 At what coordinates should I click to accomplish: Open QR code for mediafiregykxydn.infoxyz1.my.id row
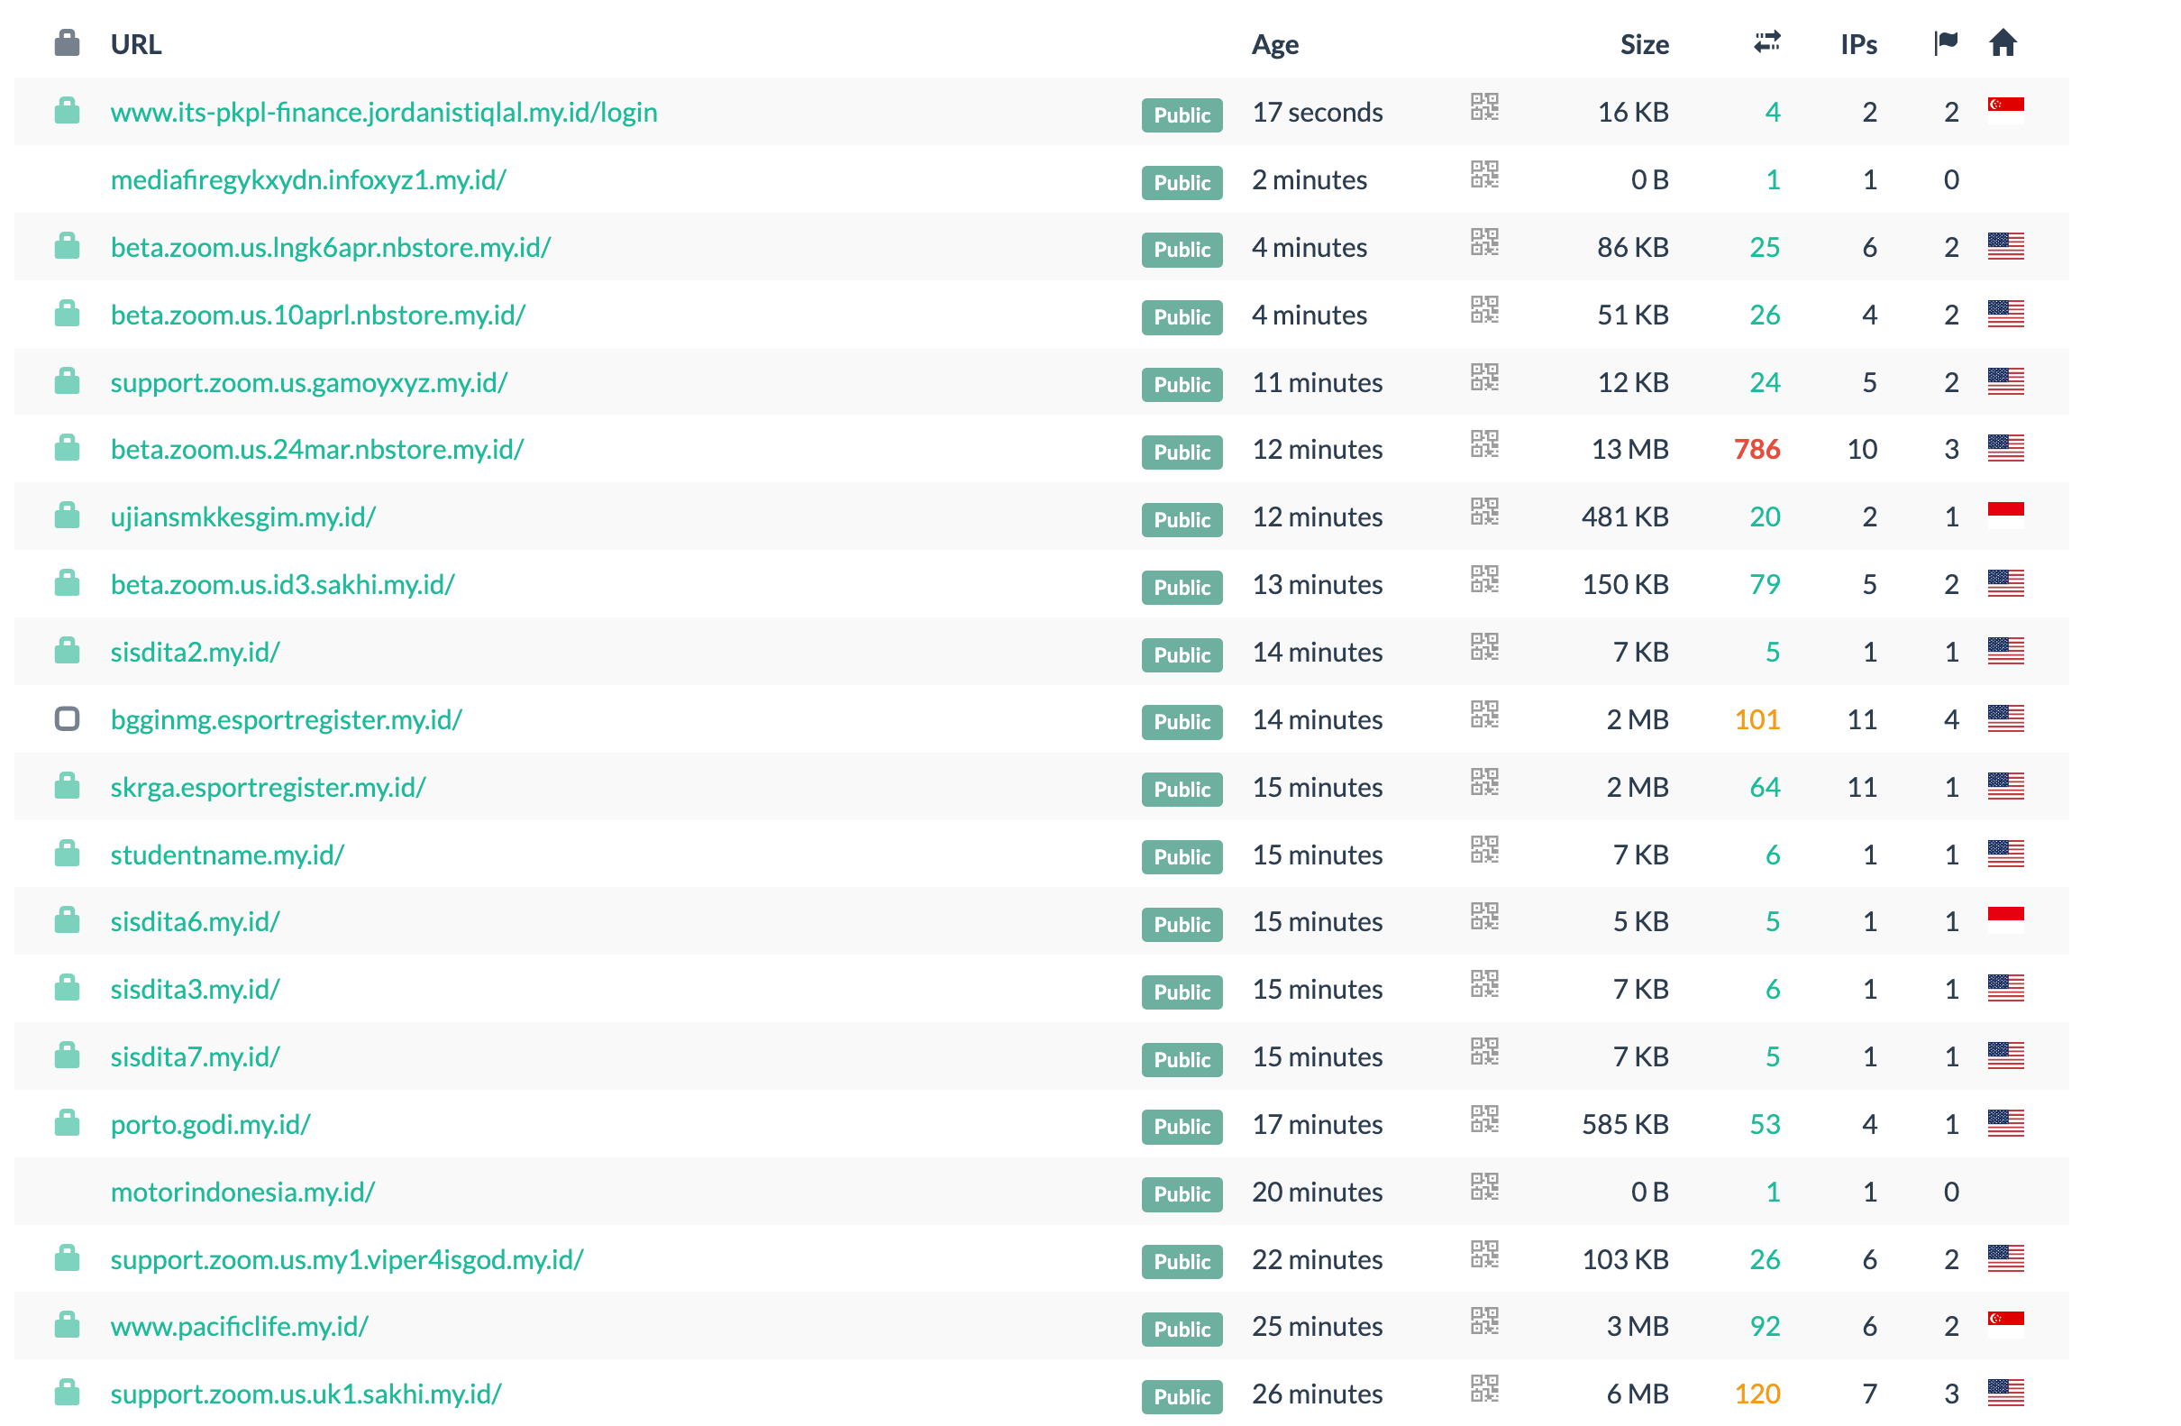(1483, 175)
